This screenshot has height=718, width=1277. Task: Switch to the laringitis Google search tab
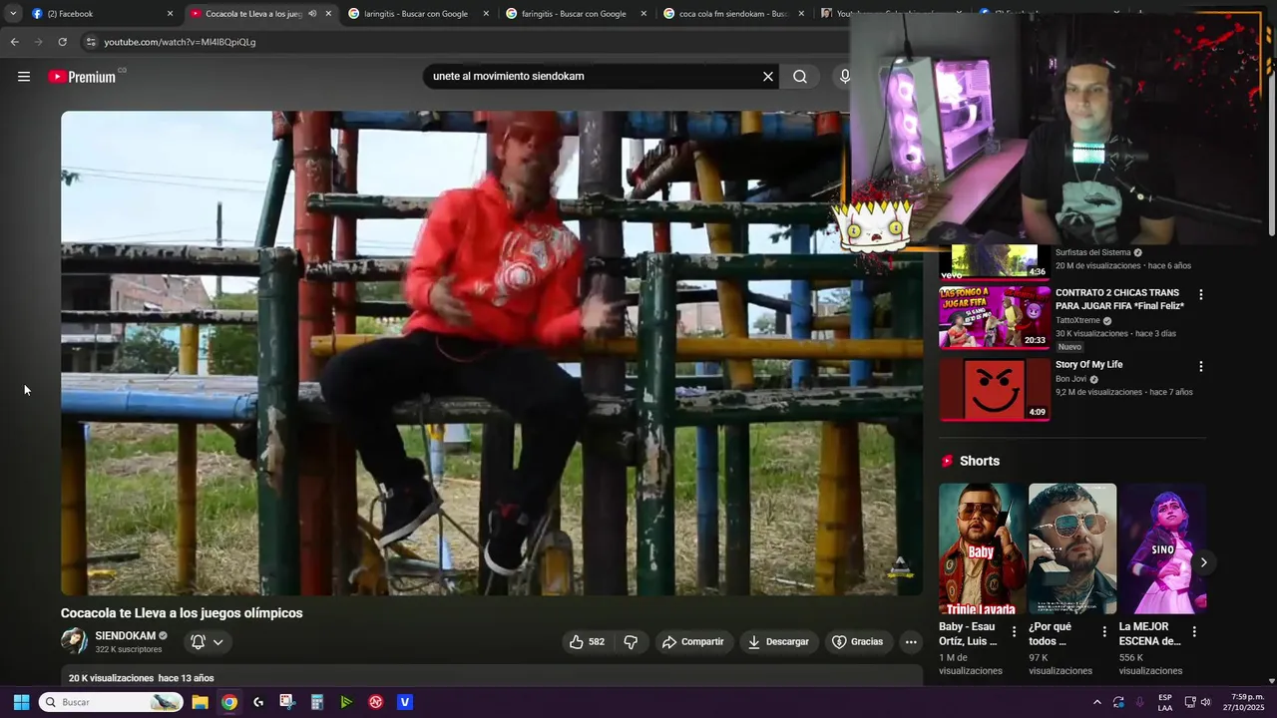tap(417, 14)
